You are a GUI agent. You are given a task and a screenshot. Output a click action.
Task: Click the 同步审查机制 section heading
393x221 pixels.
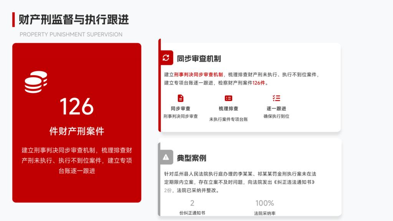click(199, 59)
